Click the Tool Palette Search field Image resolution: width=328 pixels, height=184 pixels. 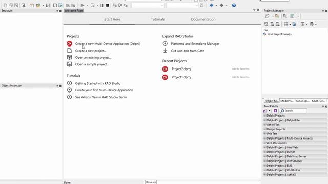pyautogui.click(x=294, y=111)
